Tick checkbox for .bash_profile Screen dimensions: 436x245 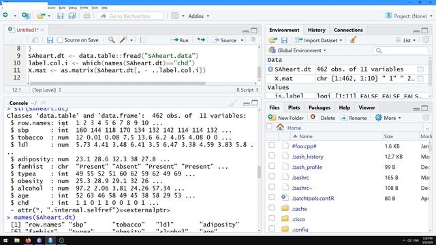(272, 166)
